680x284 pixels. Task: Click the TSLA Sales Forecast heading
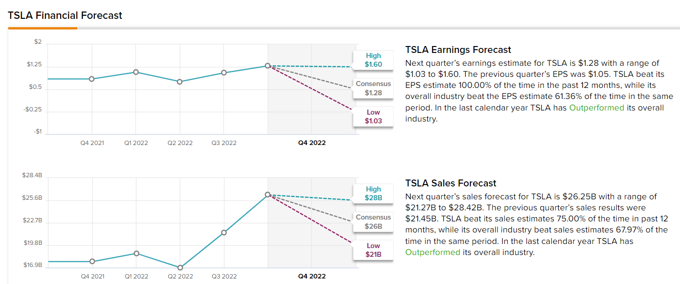[x=451, y=183]
